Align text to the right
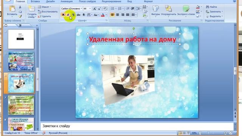The width and height of the screenshot is (242, 136). 123,15
